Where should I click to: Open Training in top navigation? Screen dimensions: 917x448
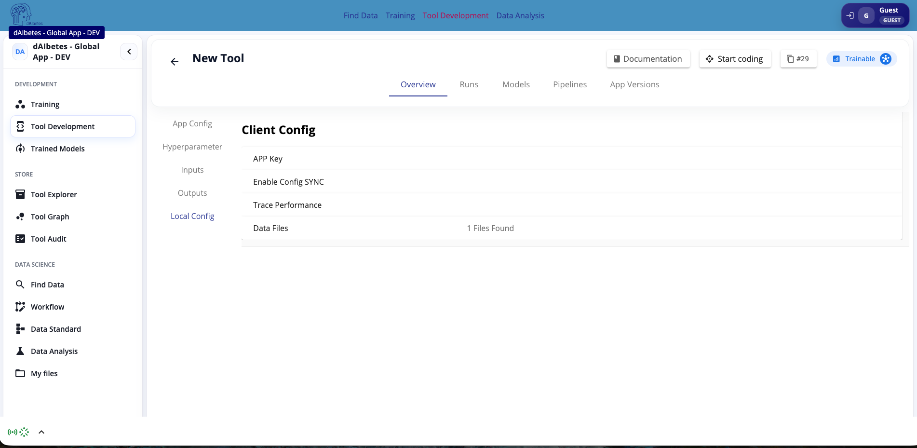(400, 15)
